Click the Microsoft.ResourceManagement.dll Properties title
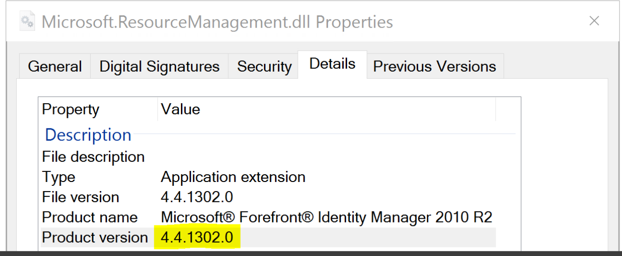This screenshot has width=622, height=256. pyautogui.click(x=217, y=22)
